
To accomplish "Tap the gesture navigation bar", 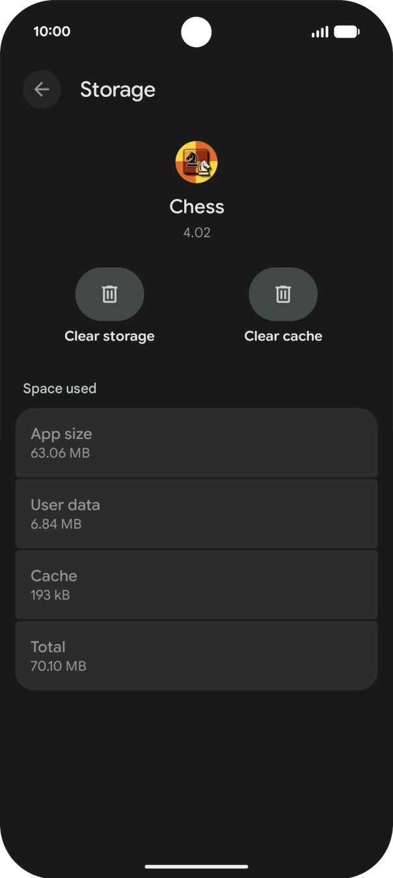I will point(197,866).
